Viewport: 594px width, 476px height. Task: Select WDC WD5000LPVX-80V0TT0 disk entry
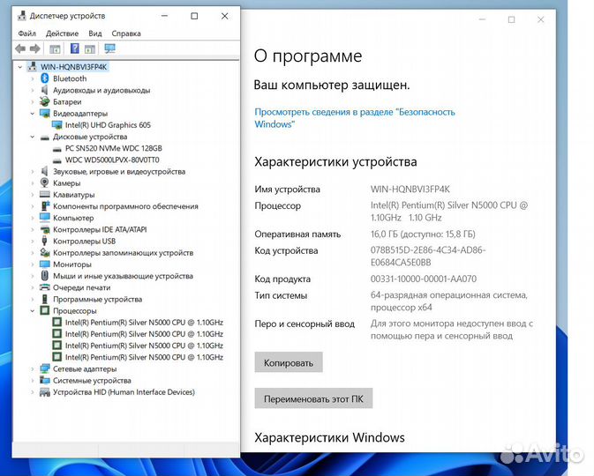click(x=112, y=160)
